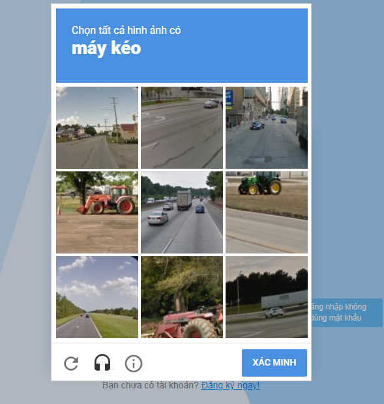
Task: Select the tile with turn arrow on road
Action: 182,128
